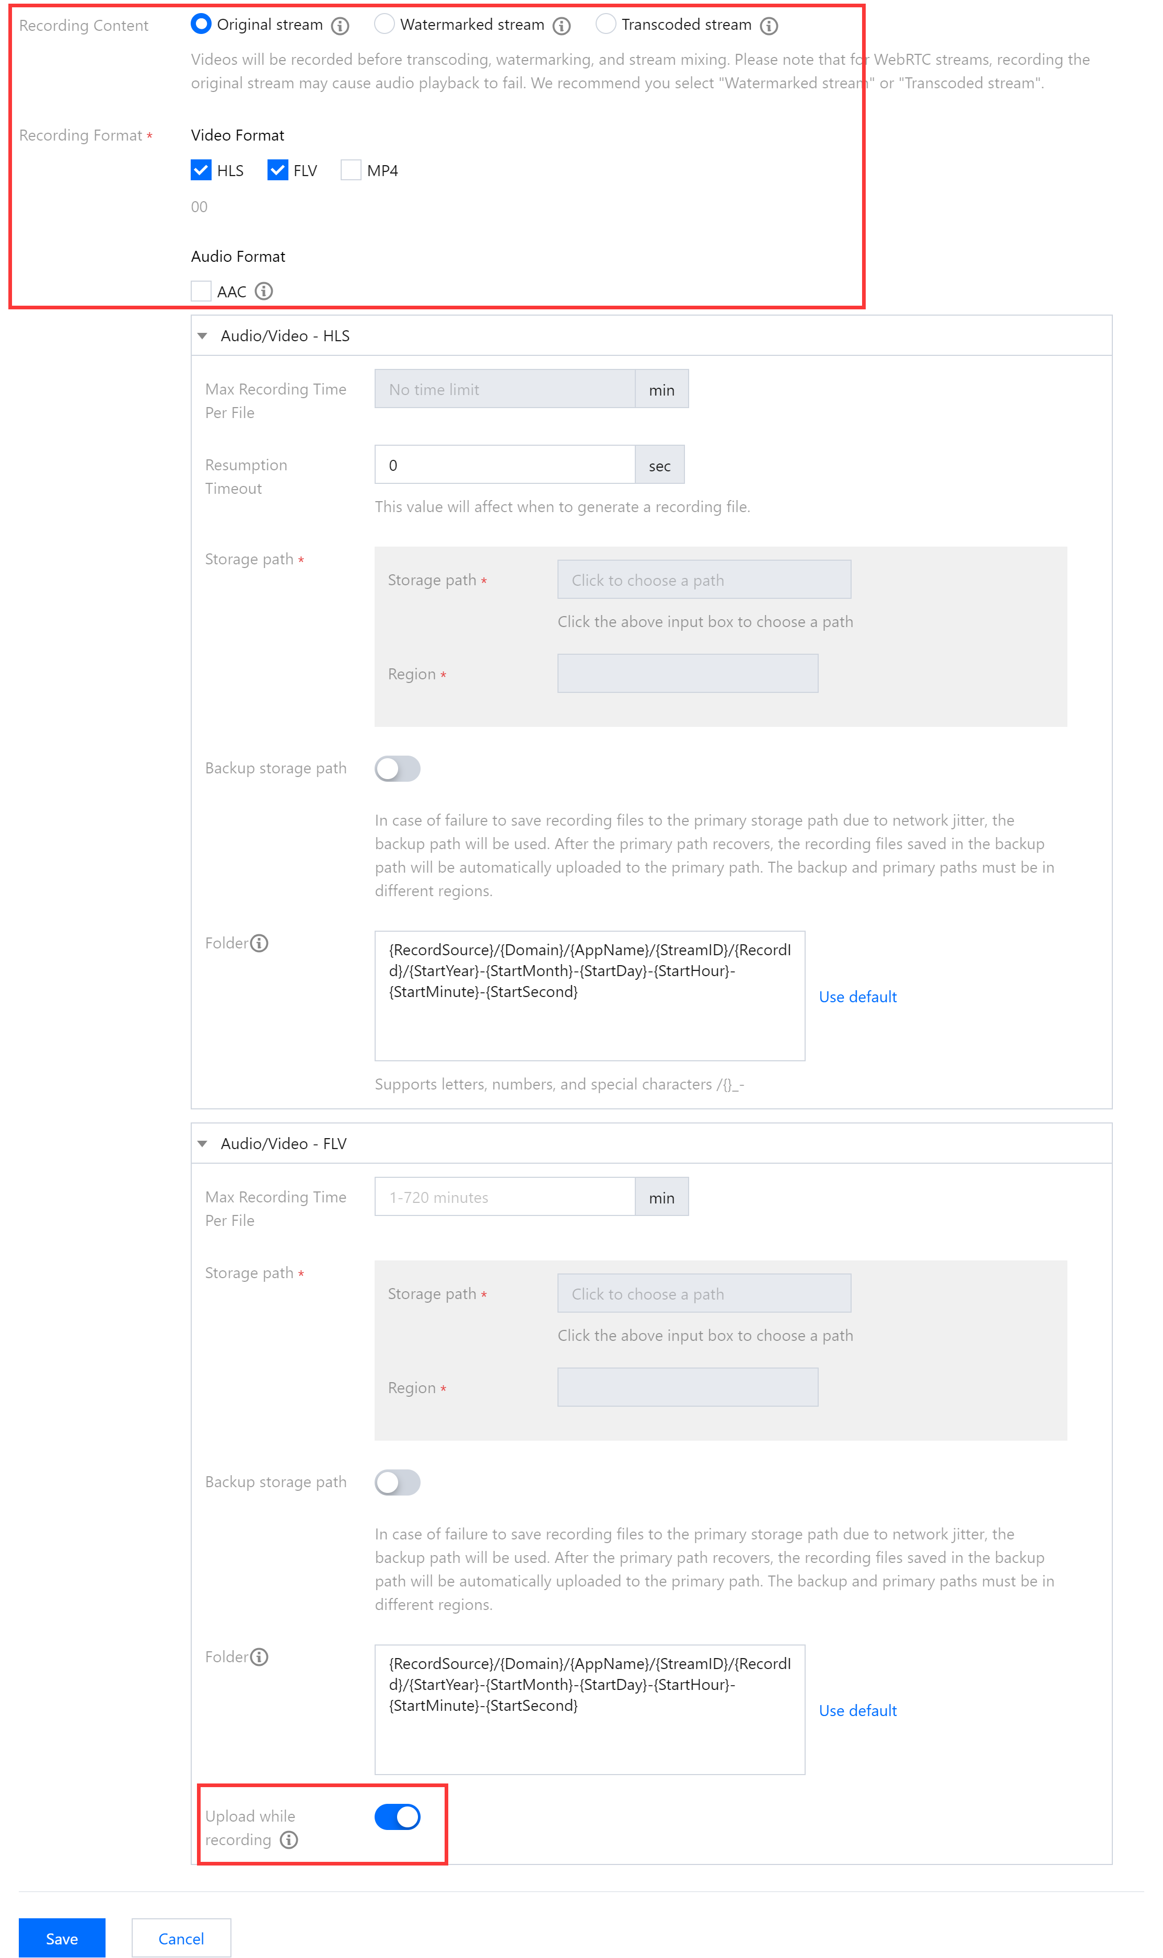Click the info icon next to Original stream
Viewport: 1163px width, 1958px height.
[340, 25]
